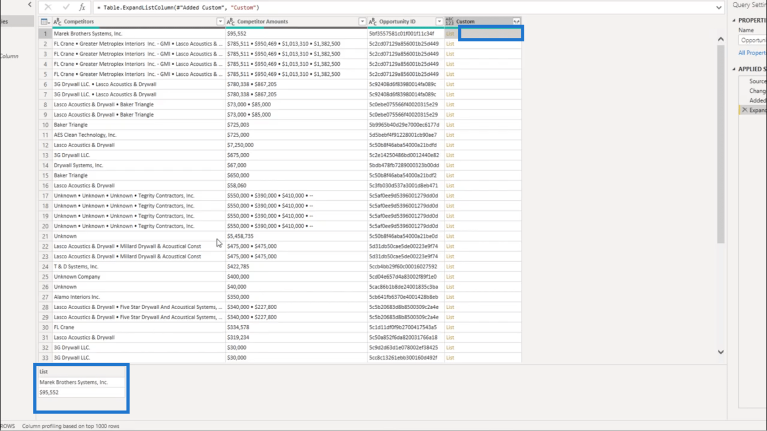
Task: Select the Added Custom applied step
Action: (757, 100)
